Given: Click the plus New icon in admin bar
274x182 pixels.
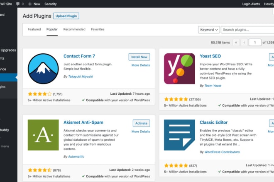Looking at the screenshot, I should coord(30,4).
